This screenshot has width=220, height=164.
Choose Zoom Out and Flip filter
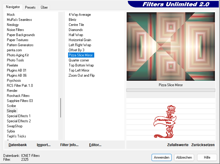(82, 75)
